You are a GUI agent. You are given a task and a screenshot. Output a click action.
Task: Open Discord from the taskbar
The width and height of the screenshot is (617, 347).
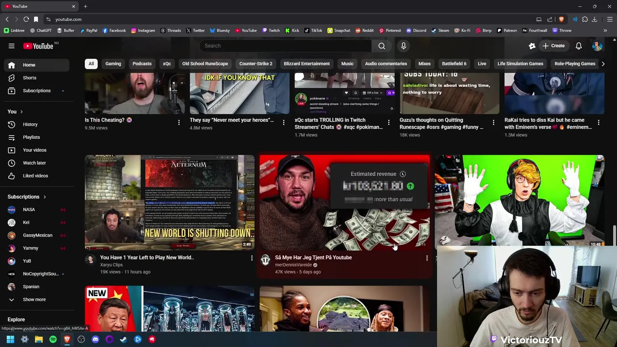(95, 339)
